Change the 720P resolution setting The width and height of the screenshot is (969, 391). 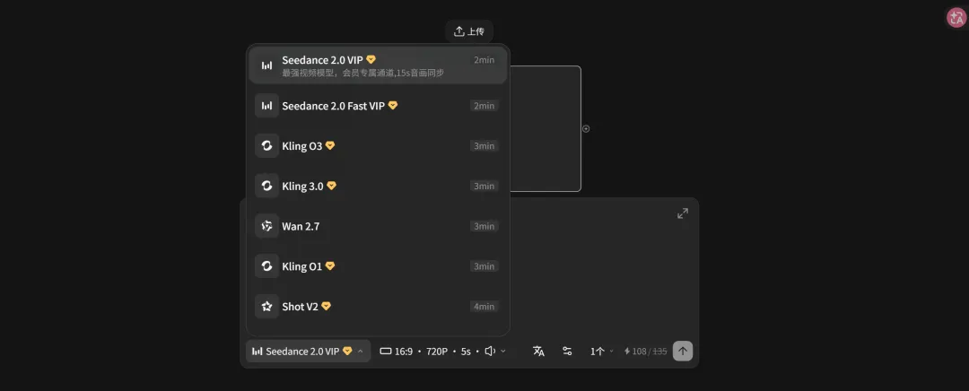[437, 352]
